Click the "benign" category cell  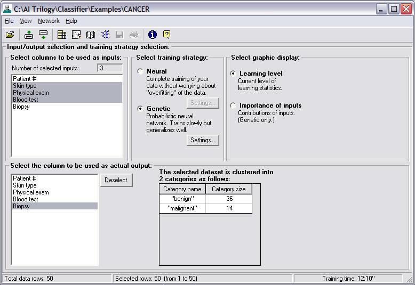182,199
